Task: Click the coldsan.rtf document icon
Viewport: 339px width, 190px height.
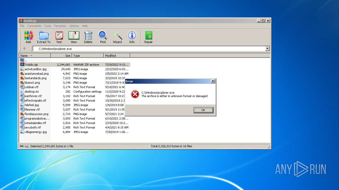Action: coord(22,87)
